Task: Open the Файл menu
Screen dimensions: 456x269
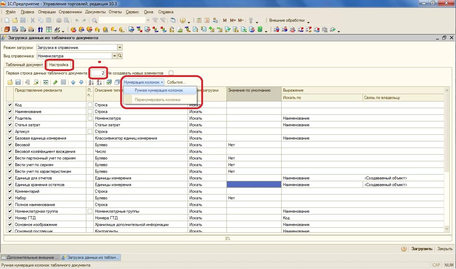Action: click(10, 12)
